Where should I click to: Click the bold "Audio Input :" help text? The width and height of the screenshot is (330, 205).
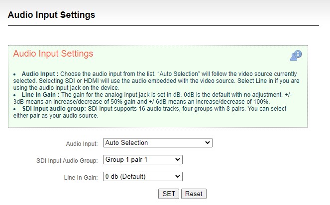pos(40,74)
